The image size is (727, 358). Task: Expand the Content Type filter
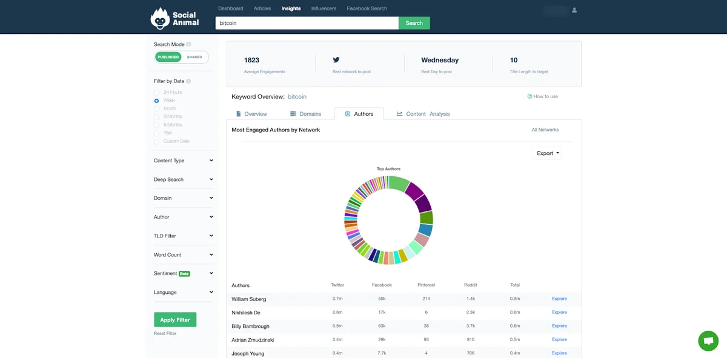click(184, 161)
